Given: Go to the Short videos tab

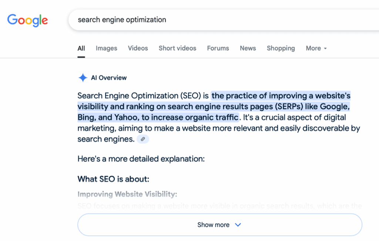Looking at the screenshot, I should tap(177, 48).
